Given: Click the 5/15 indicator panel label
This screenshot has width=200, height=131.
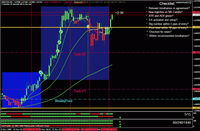Looking at the screenshot, I should click(x=188, y=114).
